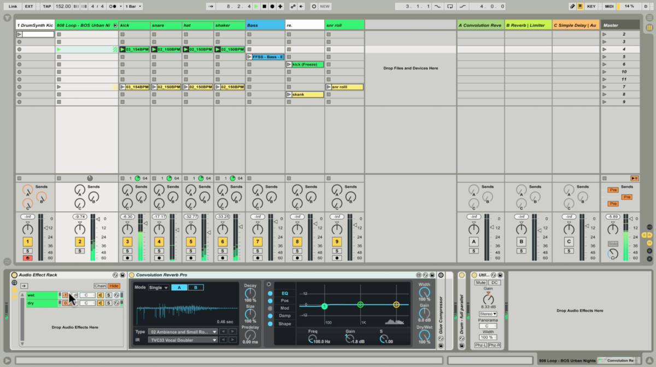This screenshot has width=656, height=367.
Task: Click EQ band 1 node on graph
Action: click(324, 306)
